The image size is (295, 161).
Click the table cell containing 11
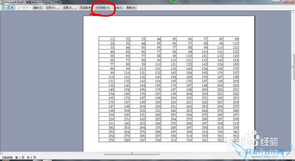pos(106,39)
